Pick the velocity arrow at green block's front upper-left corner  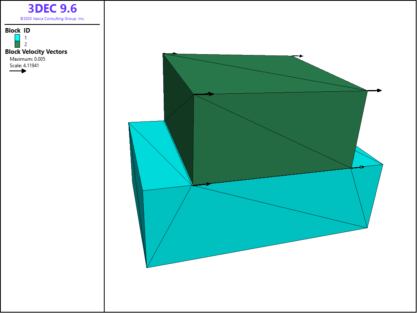tap(204, 94)
